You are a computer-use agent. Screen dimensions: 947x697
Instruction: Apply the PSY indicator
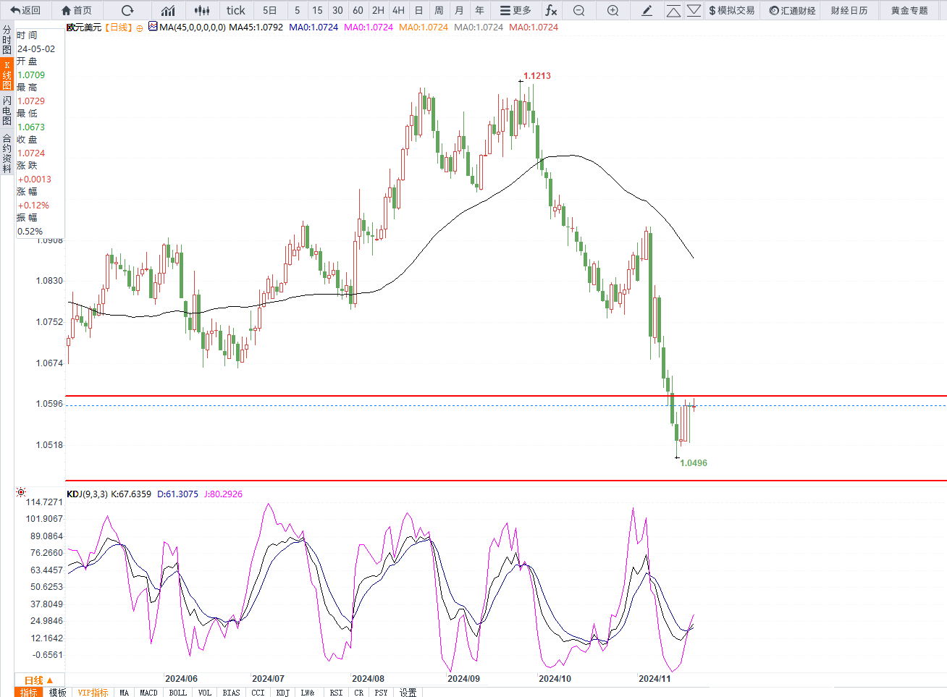[381, 693]
